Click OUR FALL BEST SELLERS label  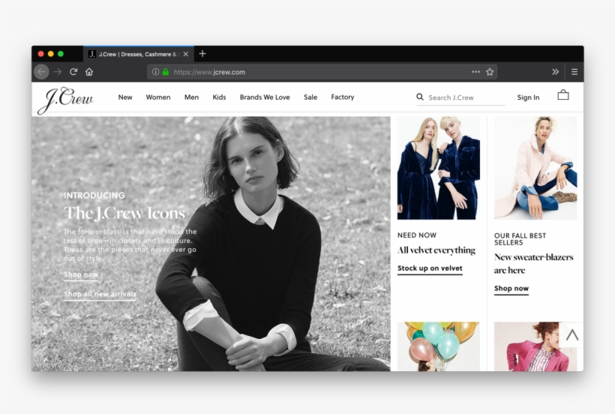point(520,239)
